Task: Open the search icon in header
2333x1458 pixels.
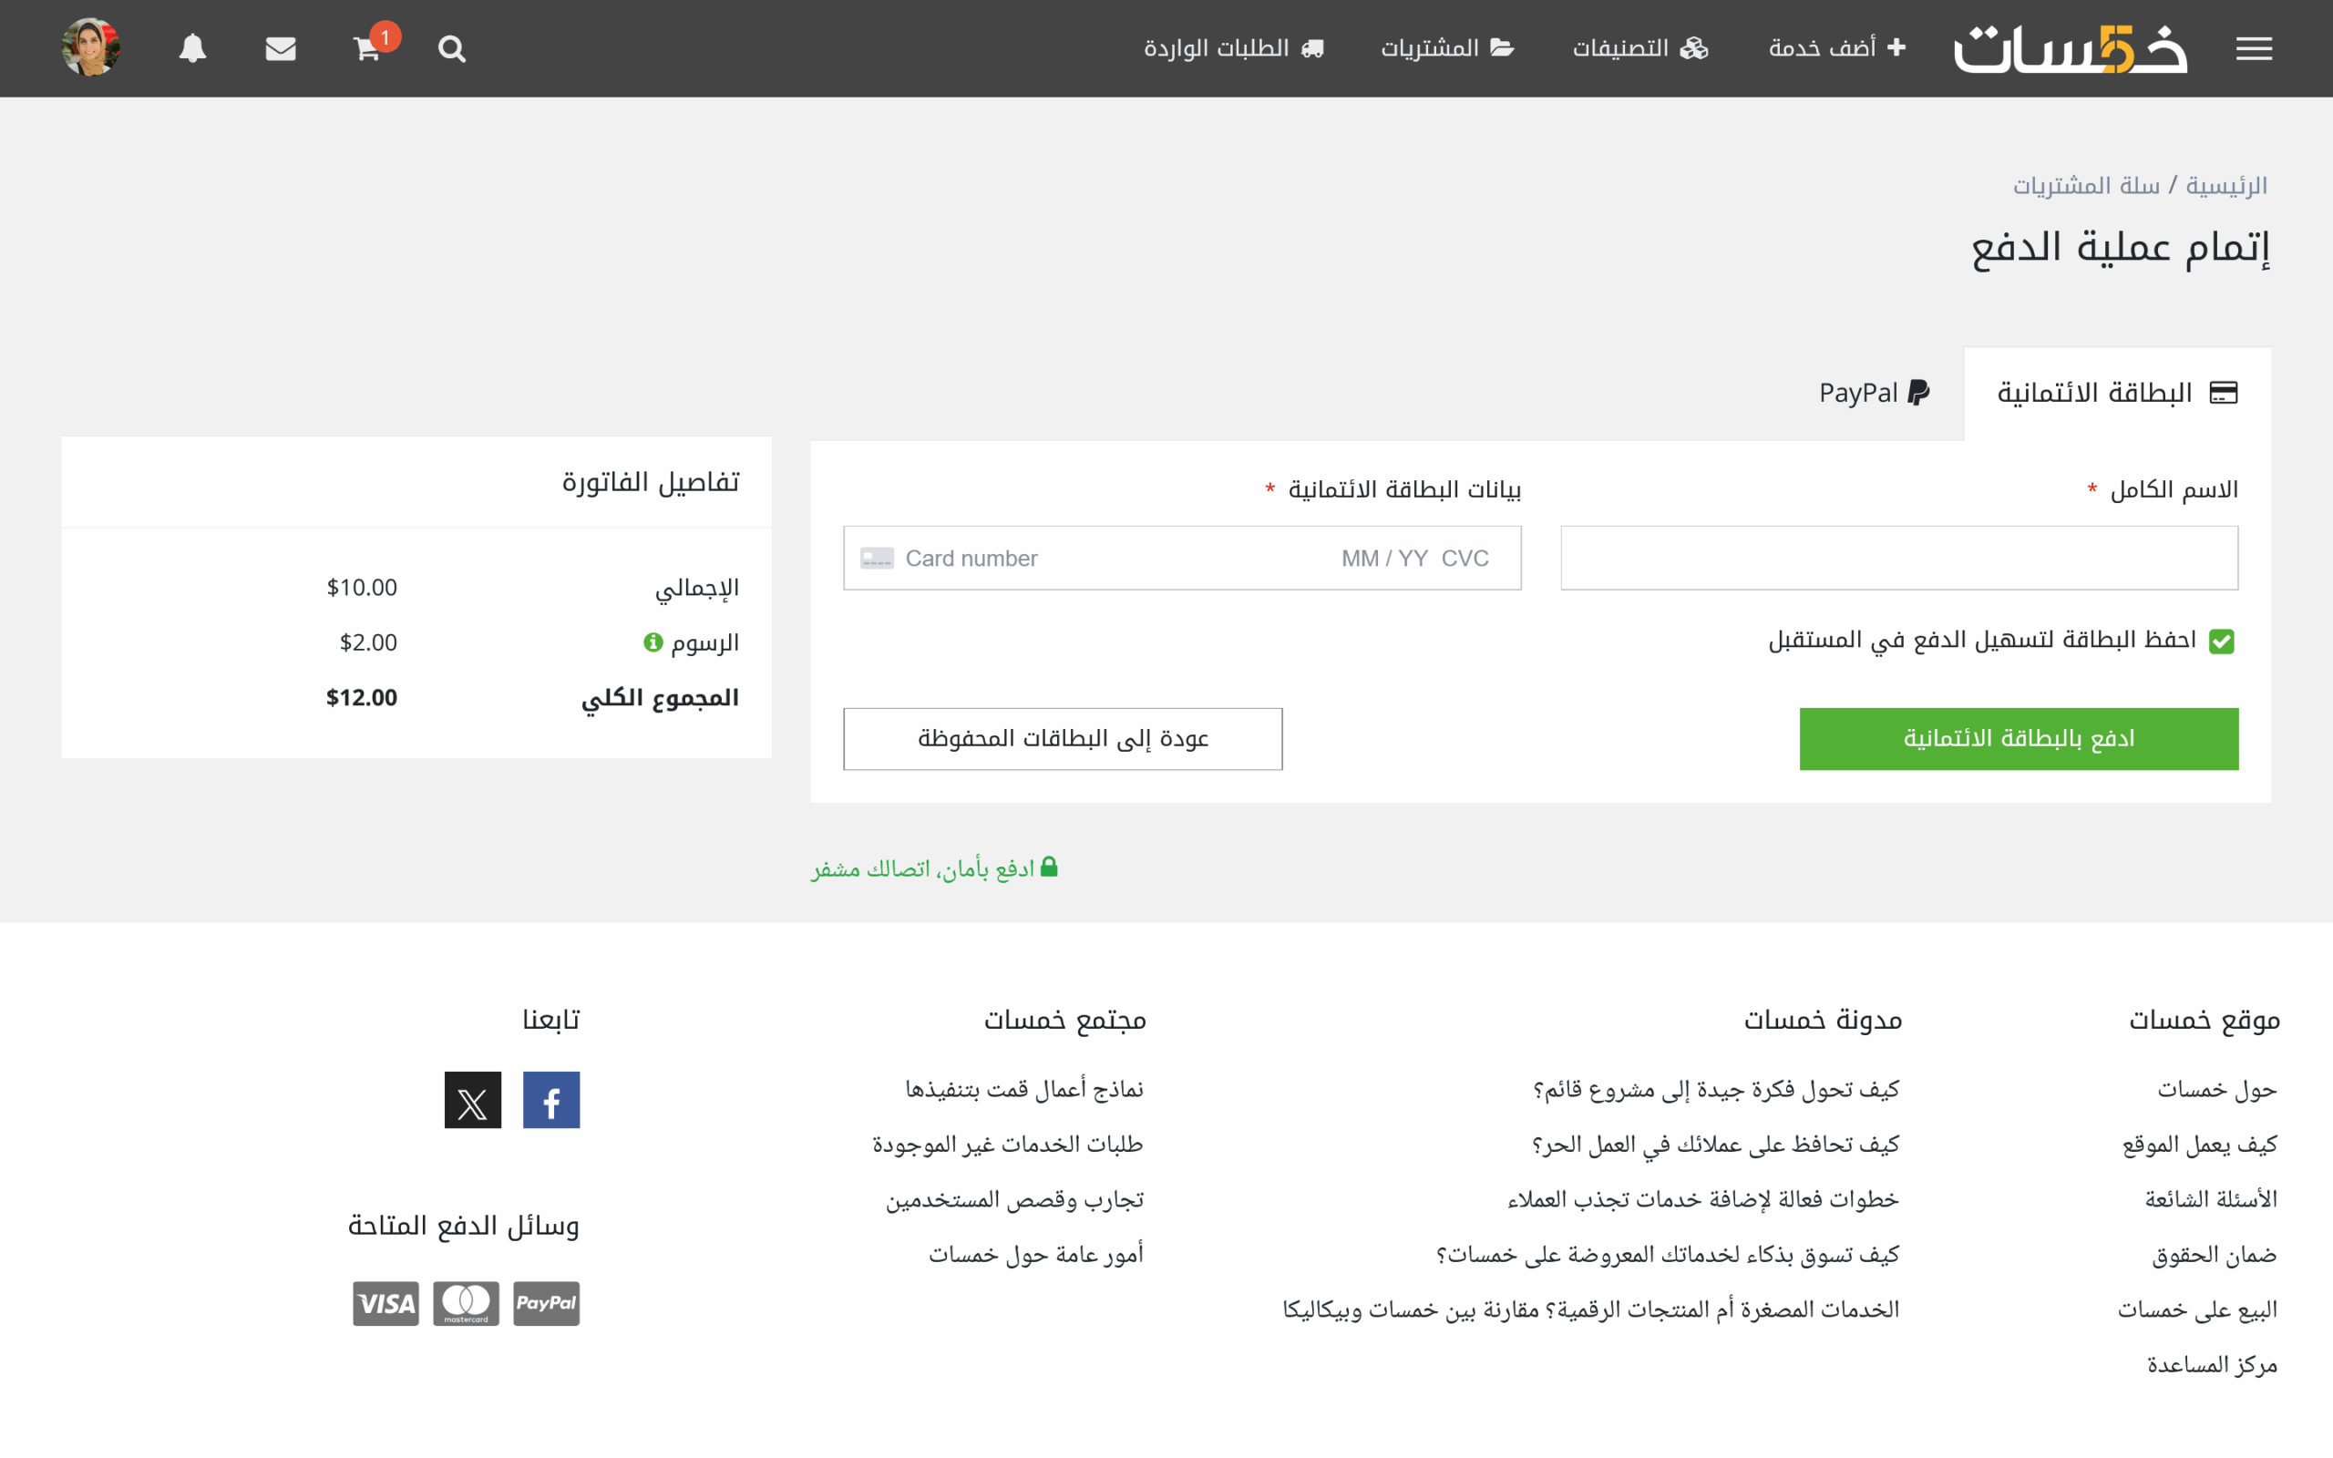Action: [451, 48]
